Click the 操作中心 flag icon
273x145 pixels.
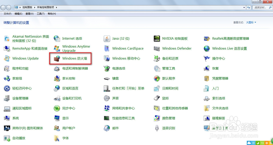click(207, 59)
